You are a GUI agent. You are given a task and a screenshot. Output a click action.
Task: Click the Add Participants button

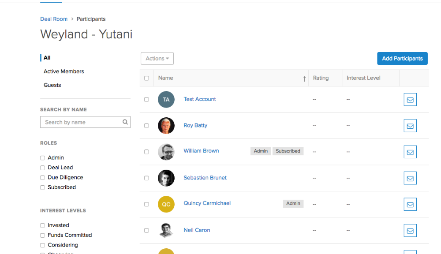tap(402, 59)
